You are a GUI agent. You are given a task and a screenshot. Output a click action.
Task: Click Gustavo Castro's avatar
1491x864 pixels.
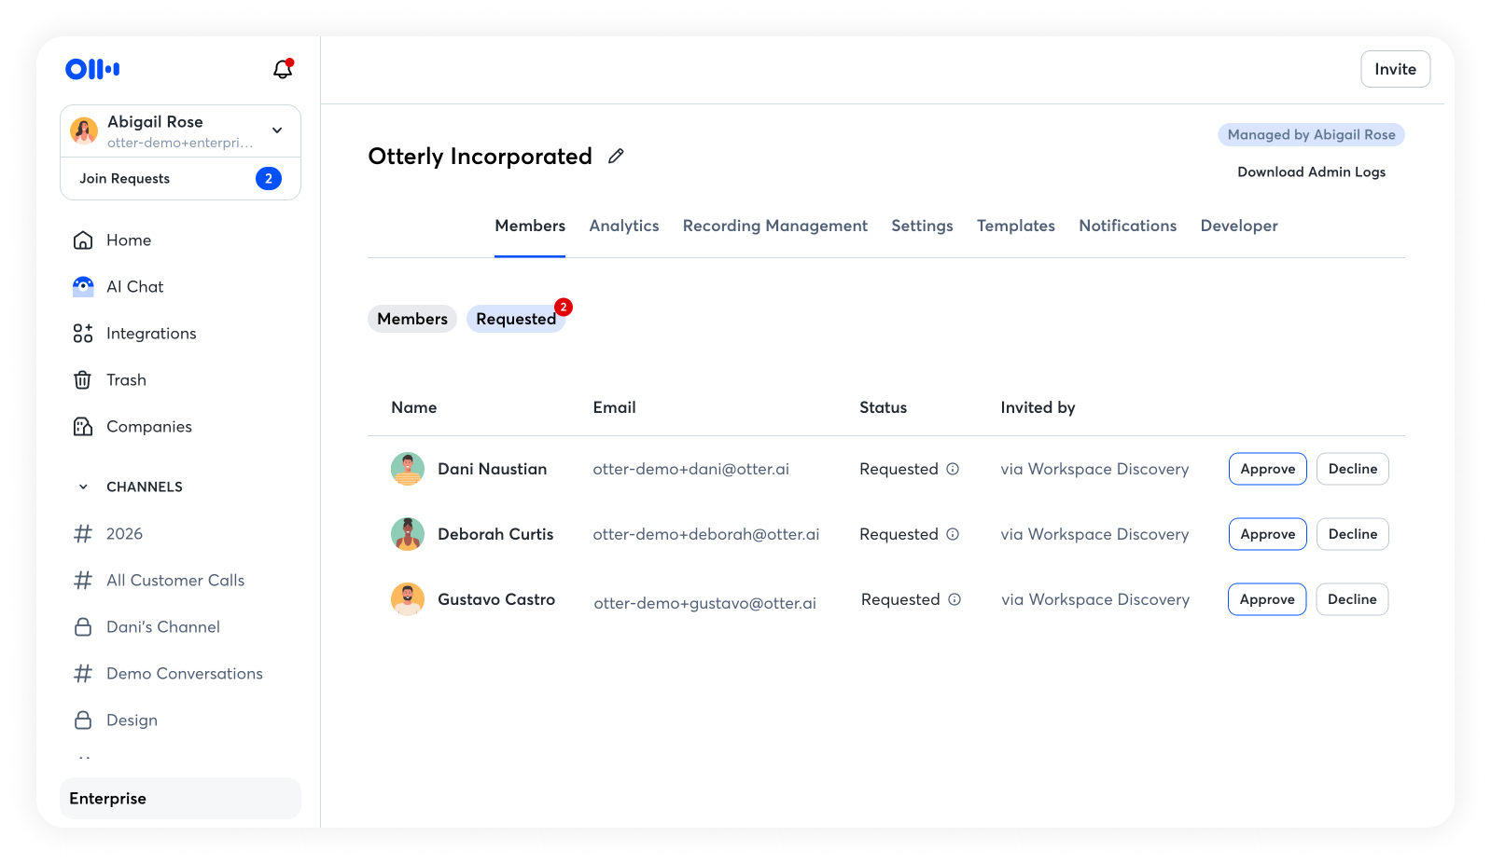[408, 599]
